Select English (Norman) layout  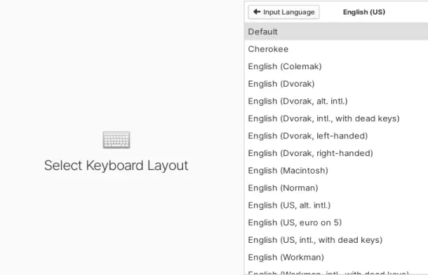pyautogui.click(x=336, y=188)
